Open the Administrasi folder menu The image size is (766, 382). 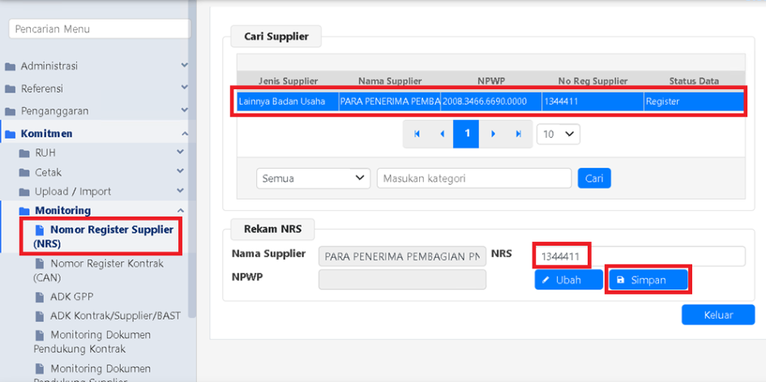pos(49,66)
